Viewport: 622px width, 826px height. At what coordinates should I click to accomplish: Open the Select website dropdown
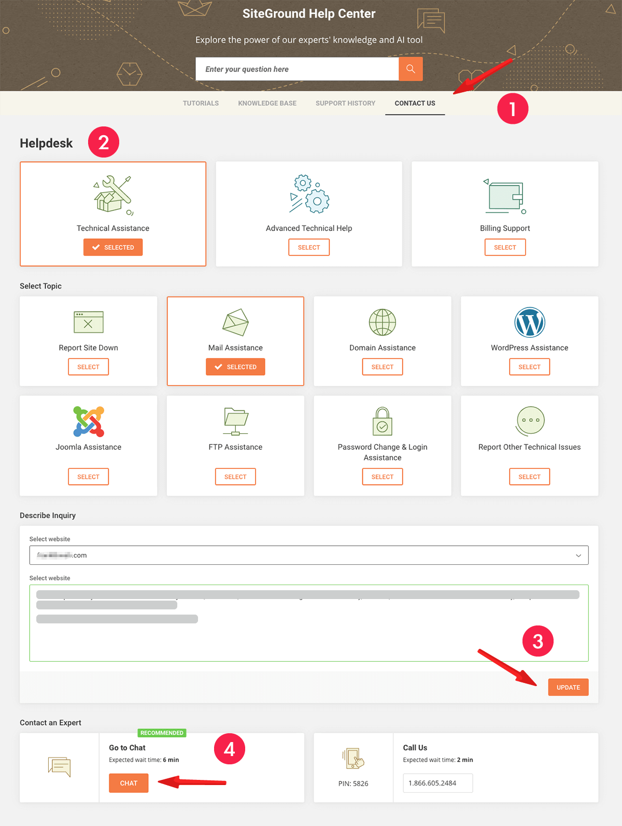(309, 555)
